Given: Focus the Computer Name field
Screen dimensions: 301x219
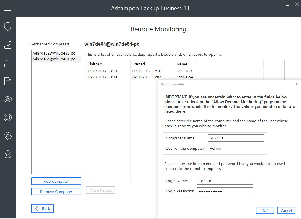Looking at the screenshot, I should [236, 138].
